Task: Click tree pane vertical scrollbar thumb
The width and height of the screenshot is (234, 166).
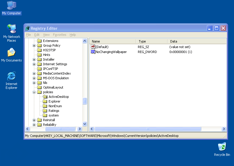Action: [x=85, y=101]
